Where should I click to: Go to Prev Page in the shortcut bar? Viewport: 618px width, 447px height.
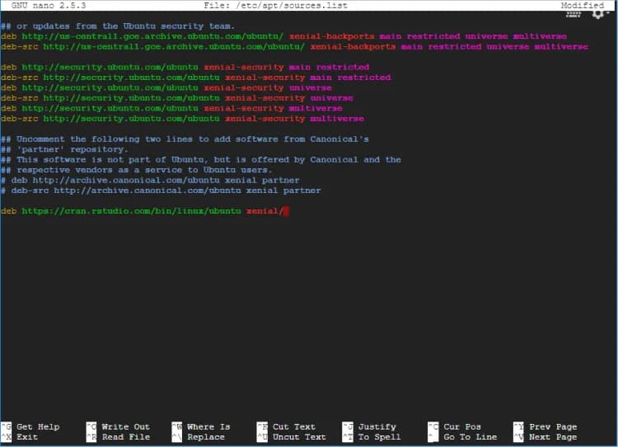(x=553, y=426)
